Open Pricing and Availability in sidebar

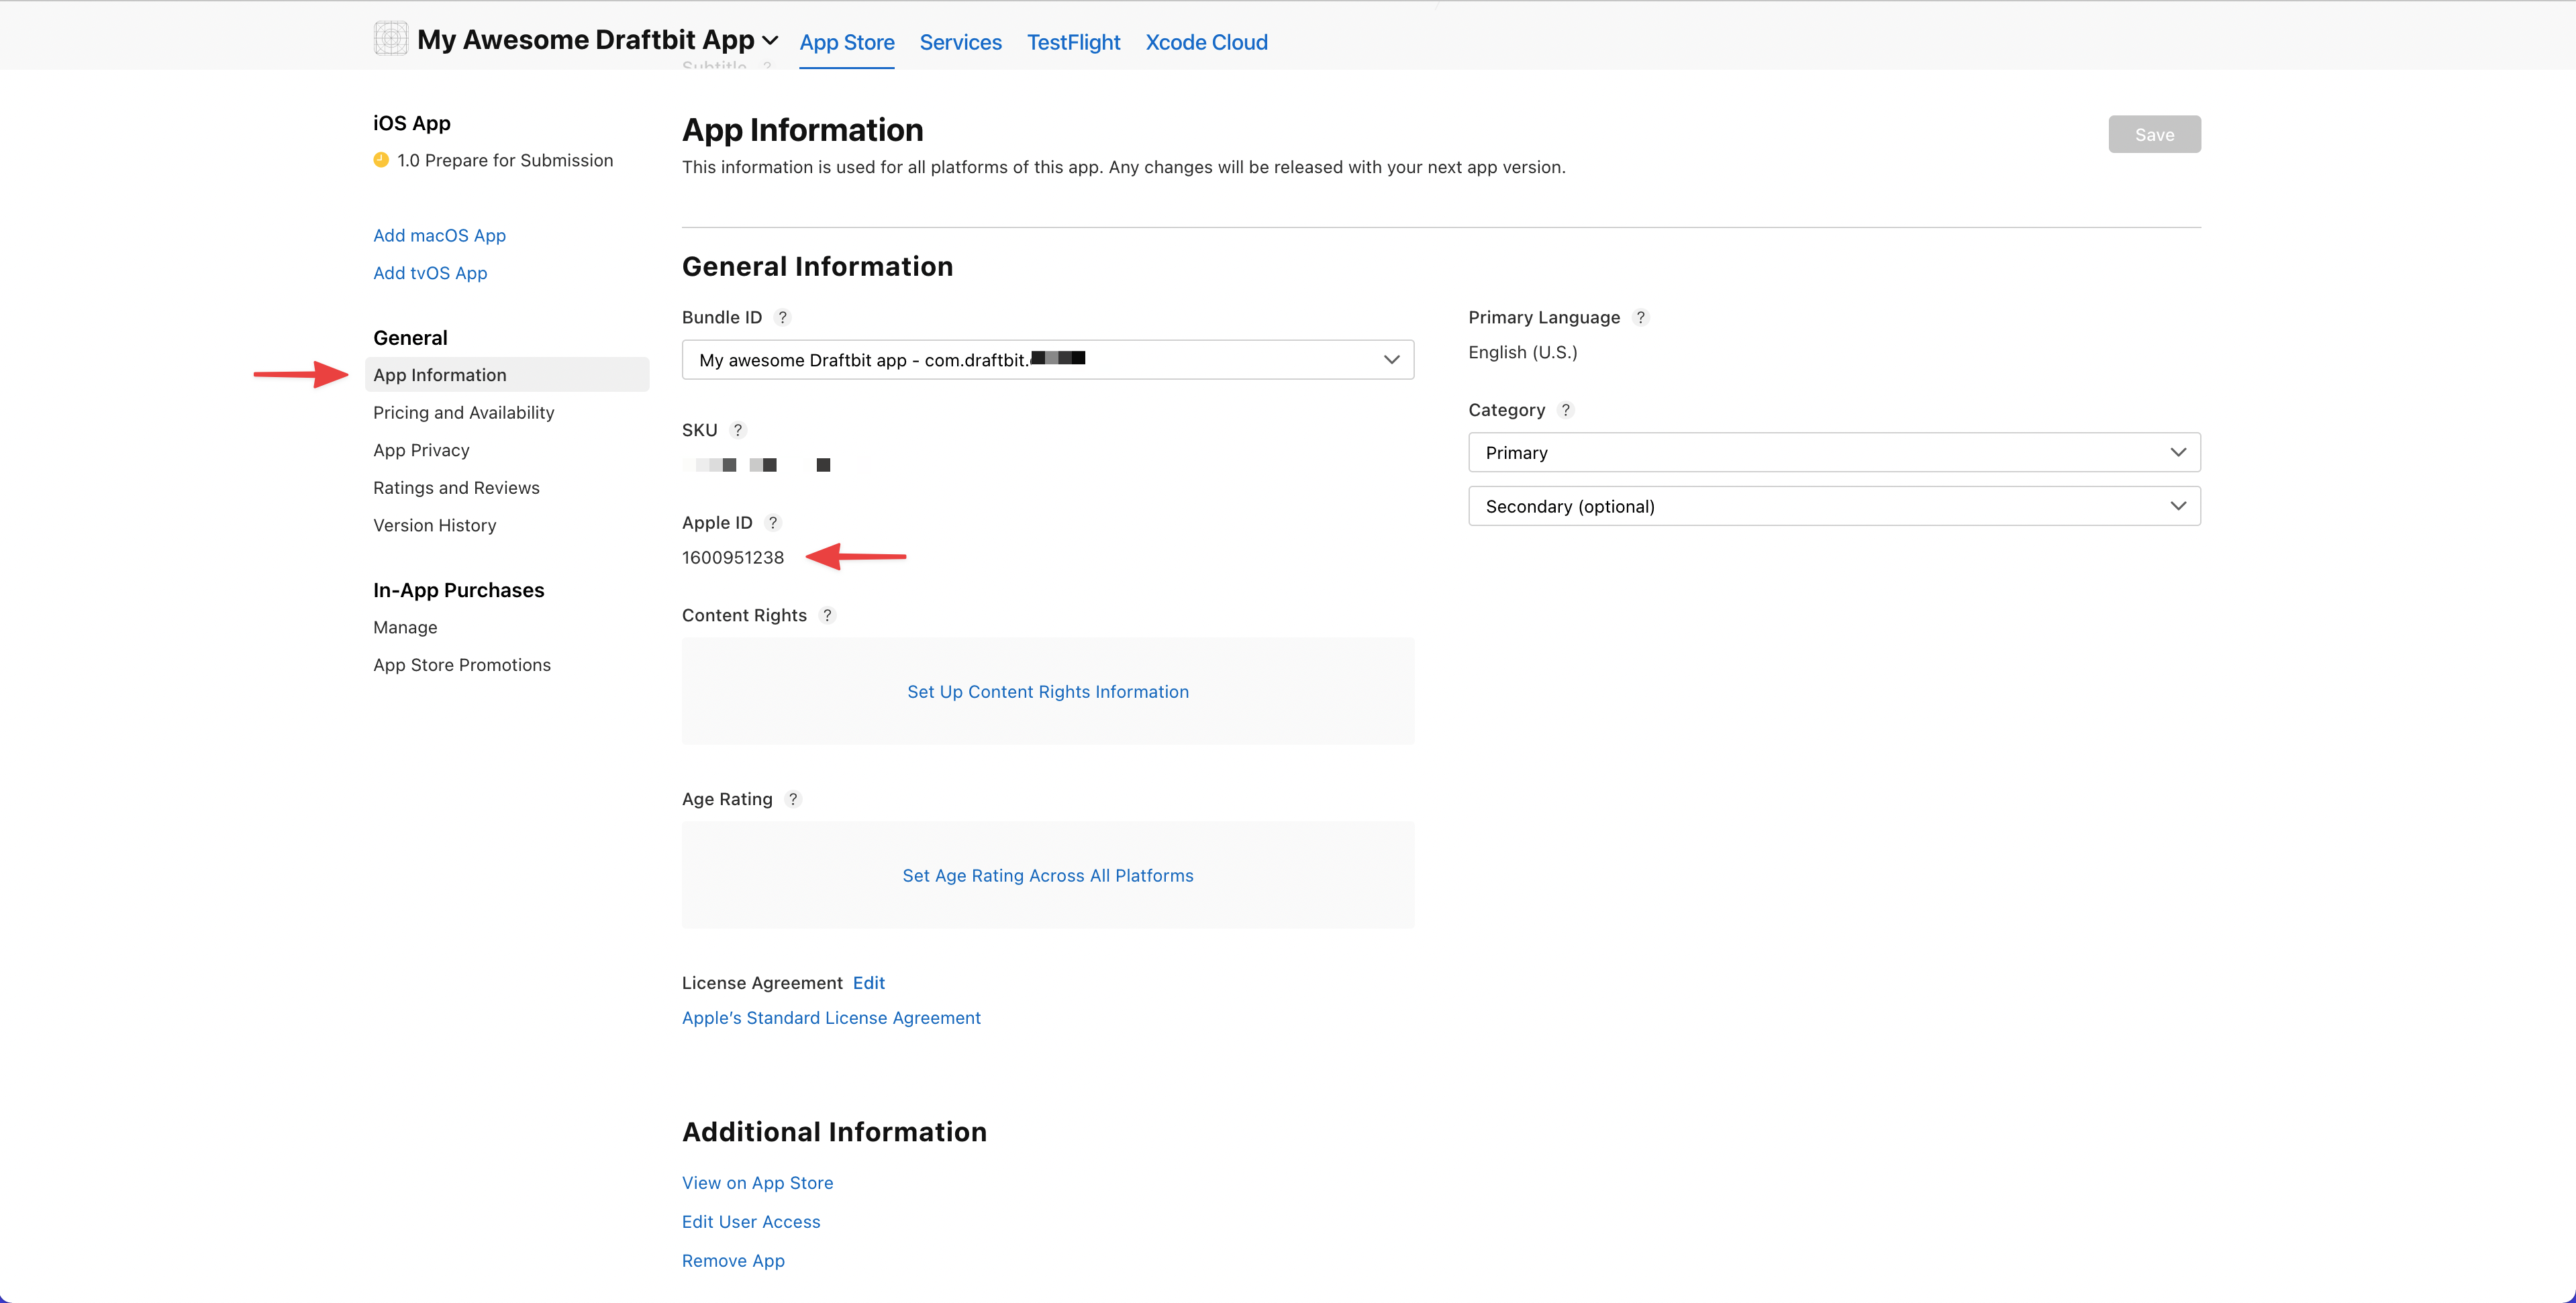point(463,412)
